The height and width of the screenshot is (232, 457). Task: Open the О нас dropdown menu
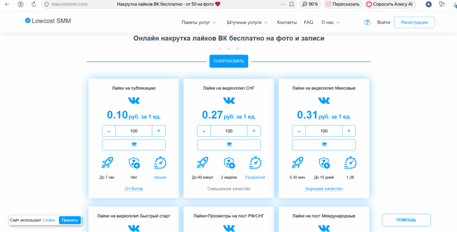pos(330,23)
